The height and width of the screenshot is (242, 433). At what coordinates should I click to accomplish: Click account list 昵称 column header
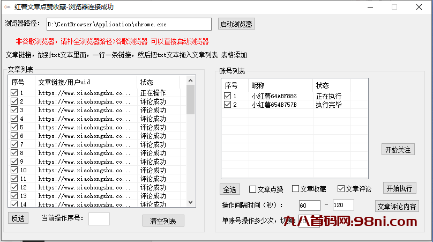tap(281, 85)
